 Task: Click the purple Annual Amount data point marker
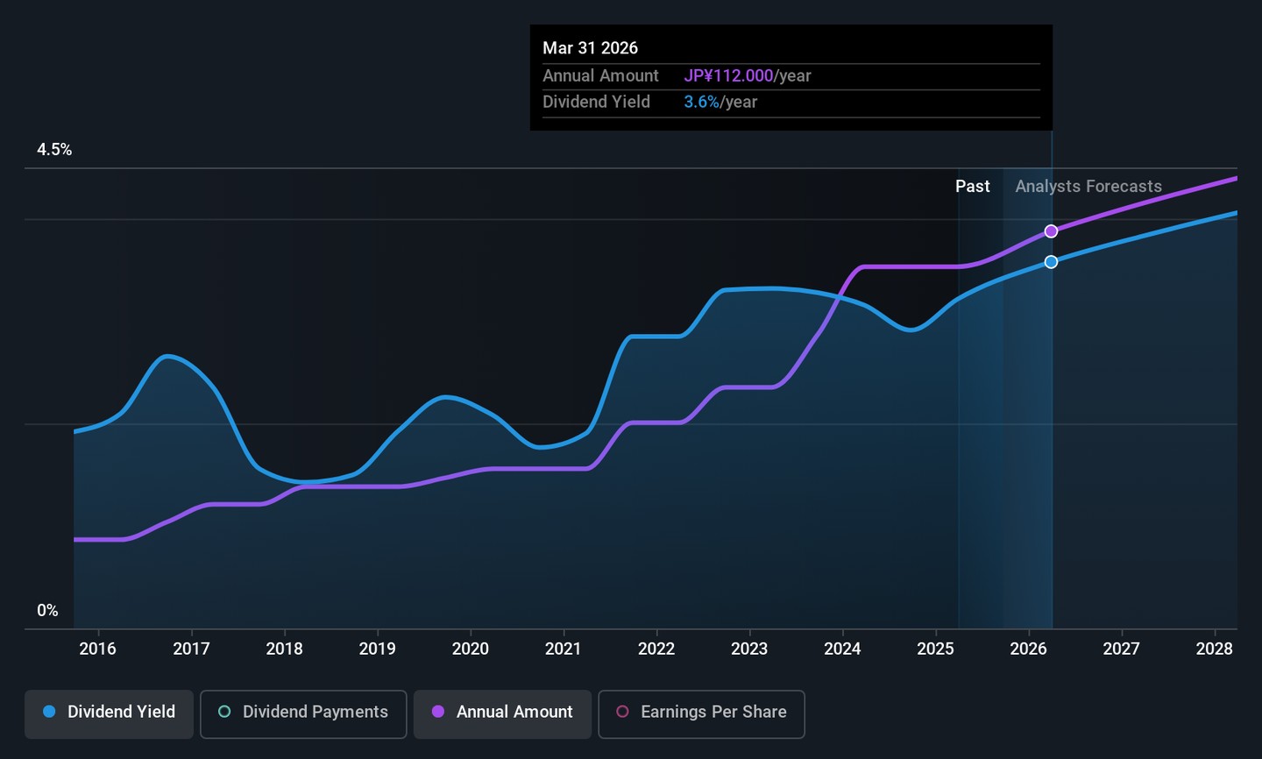pos(1051,231)
